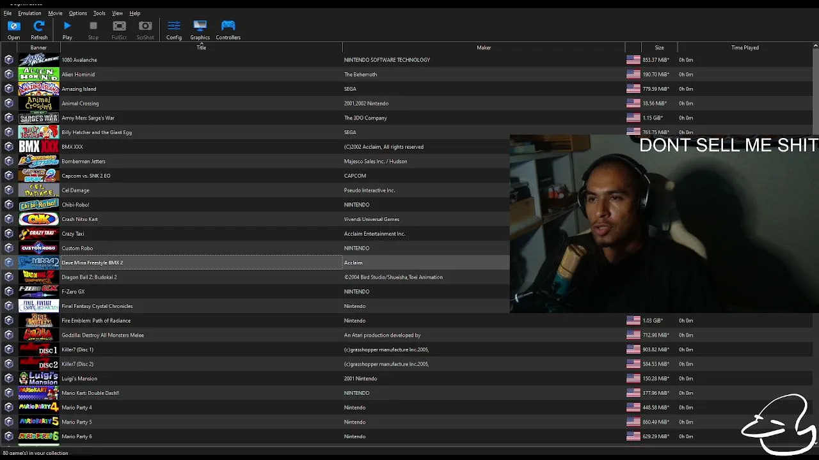Image resolution: width=819 pixels, height=460 pixels.
Task: Click the US flag in the Killer7 (Disc 1) row
Action: 633,349
